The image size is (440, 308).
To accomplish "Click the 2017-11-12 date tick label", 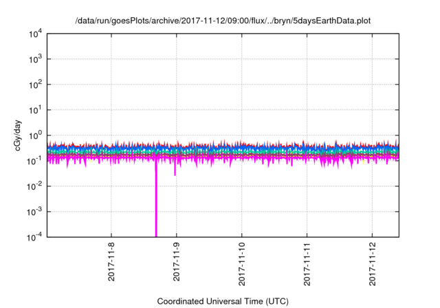I will (372, 264).
